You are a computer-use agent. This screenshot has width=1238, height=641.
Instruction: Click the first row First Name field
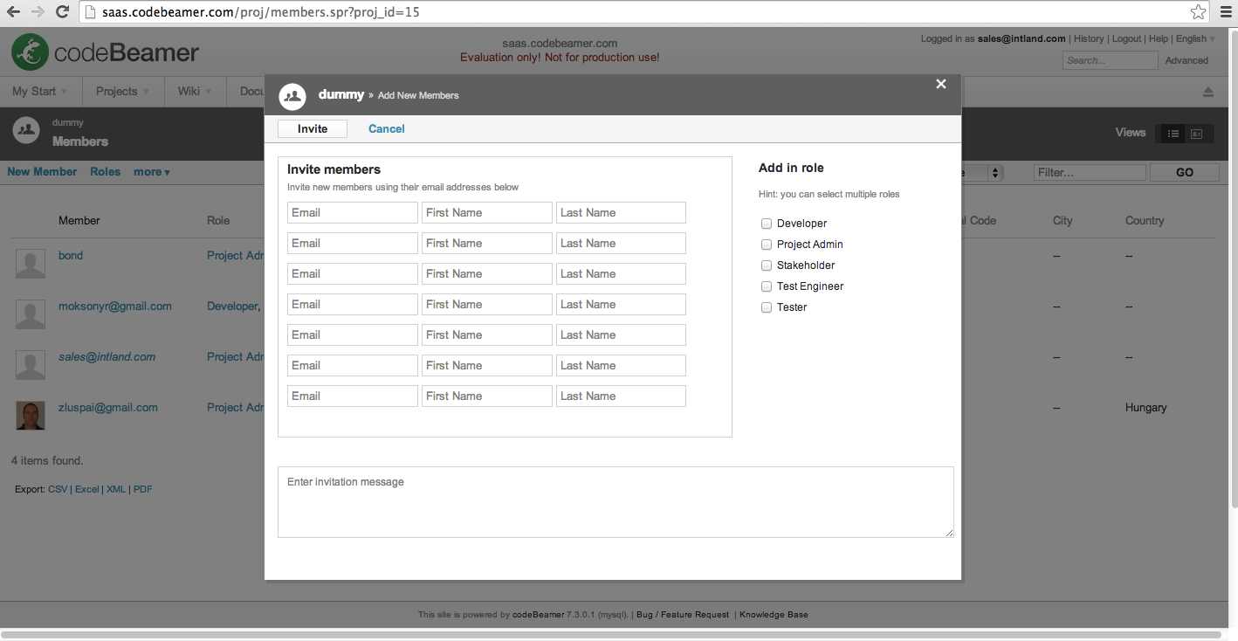click(x=487, y=213)
